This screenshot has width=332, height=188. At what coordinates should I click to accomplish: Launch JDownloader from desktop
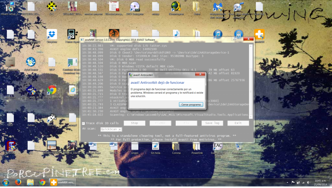(176, 8)
